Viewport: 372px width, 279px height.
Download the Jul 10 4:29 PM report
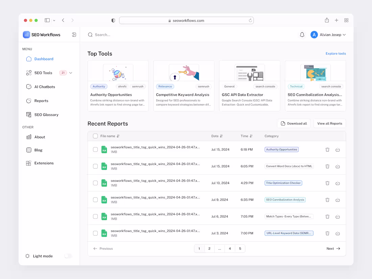338,183
